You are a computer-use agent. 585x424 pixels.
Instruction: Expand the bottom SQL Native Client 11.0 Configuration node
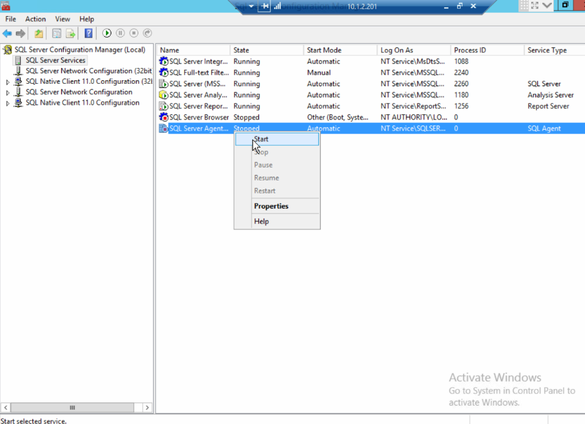point(7,103)
